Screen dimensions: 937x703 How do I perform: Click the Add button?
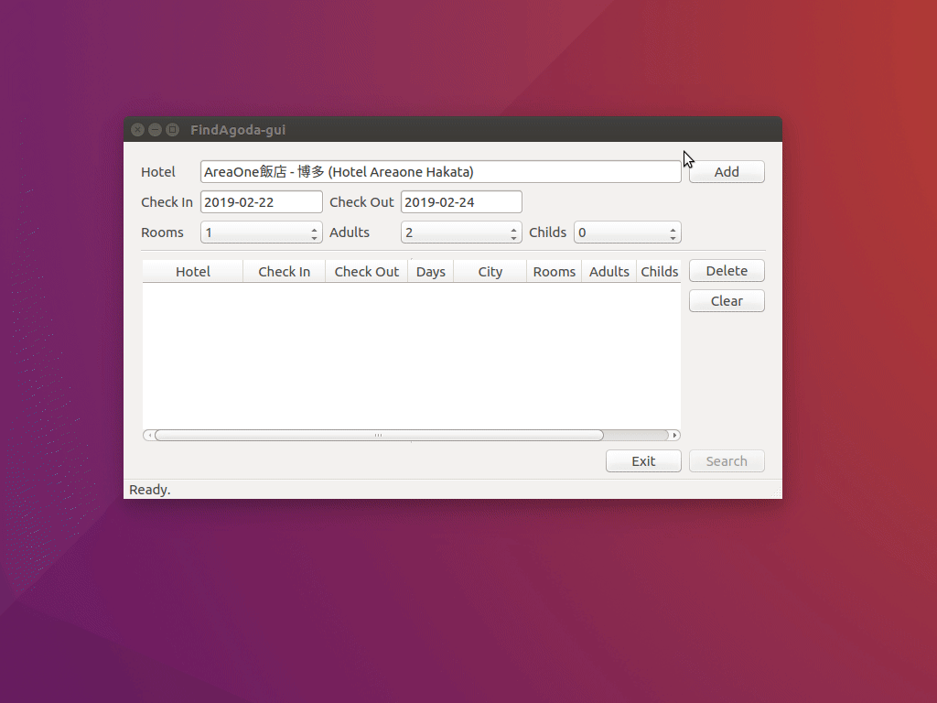point(727,172)
